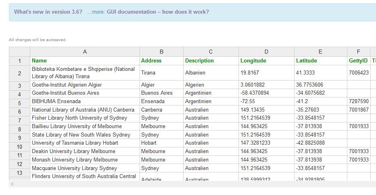The height and width of the screenshot is (195, 376).
Task: Select column E header
Action: [x=320, y=52]
